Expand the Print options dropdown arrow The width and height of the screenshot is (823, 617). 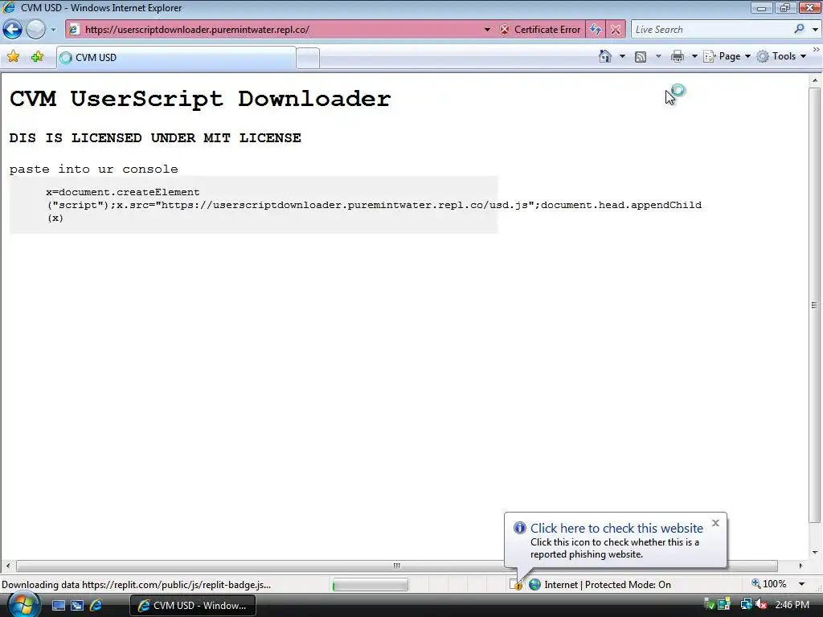(694, 56)
